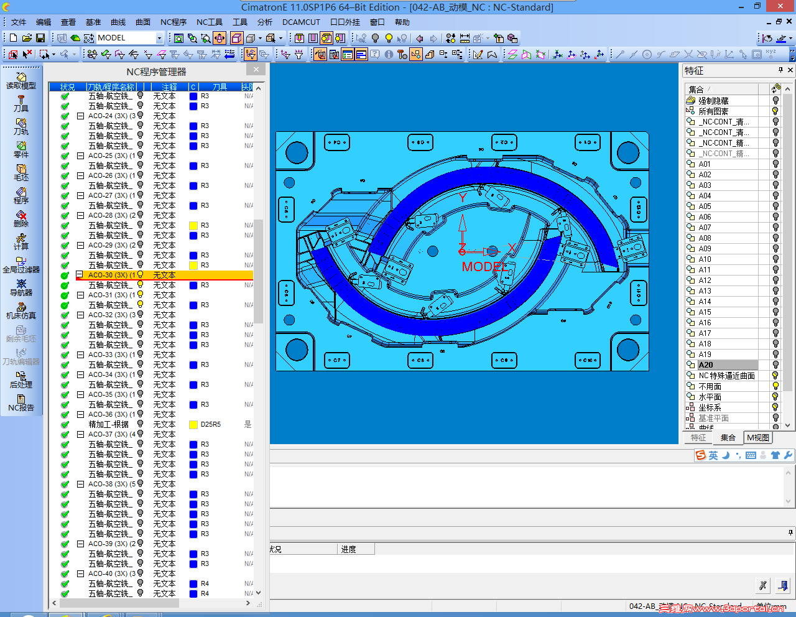Switch to the 集合 (sets) tab
This screenshot has width=796, height=617.
click(x=728, y=438)
